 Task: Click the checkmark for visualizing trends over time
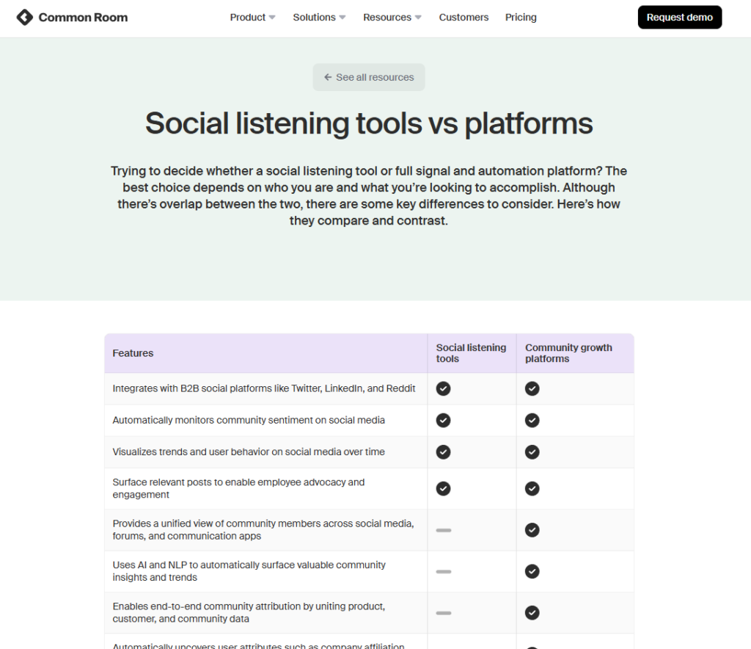(x=443, y=452)
